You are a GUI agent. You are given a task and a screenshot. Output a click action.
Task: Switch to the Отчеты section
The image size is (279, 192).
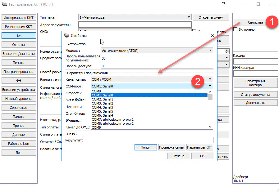18,45
